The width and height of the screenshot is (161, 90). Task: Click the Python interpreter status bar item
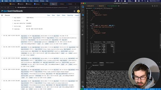pyautogui.click(x=108, y=89)
